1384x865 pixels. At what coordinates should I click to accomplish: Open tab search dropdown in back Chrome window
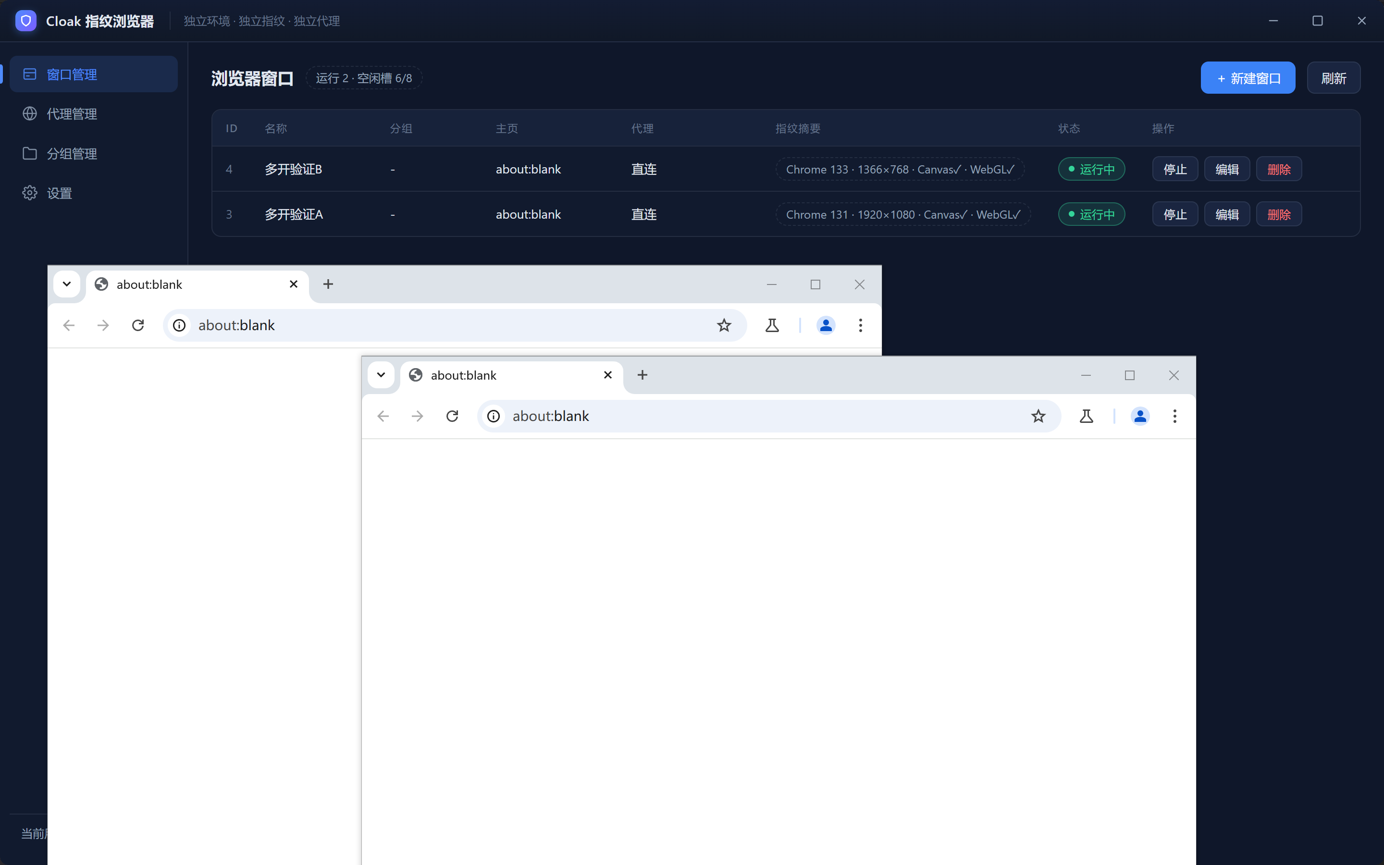(x=67, y=284)
